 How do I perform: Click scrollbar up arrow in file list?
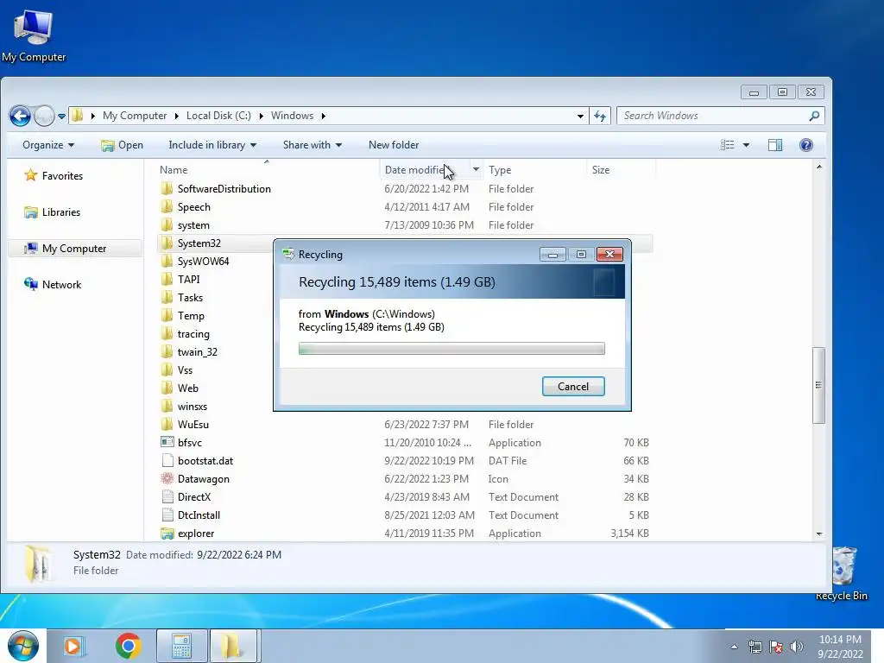point(819,167)
